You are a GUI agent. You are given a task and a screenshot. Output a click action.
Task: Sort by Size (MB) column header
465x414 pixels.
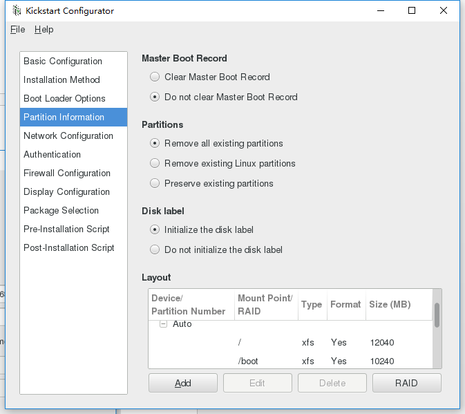tap(390, 305)
